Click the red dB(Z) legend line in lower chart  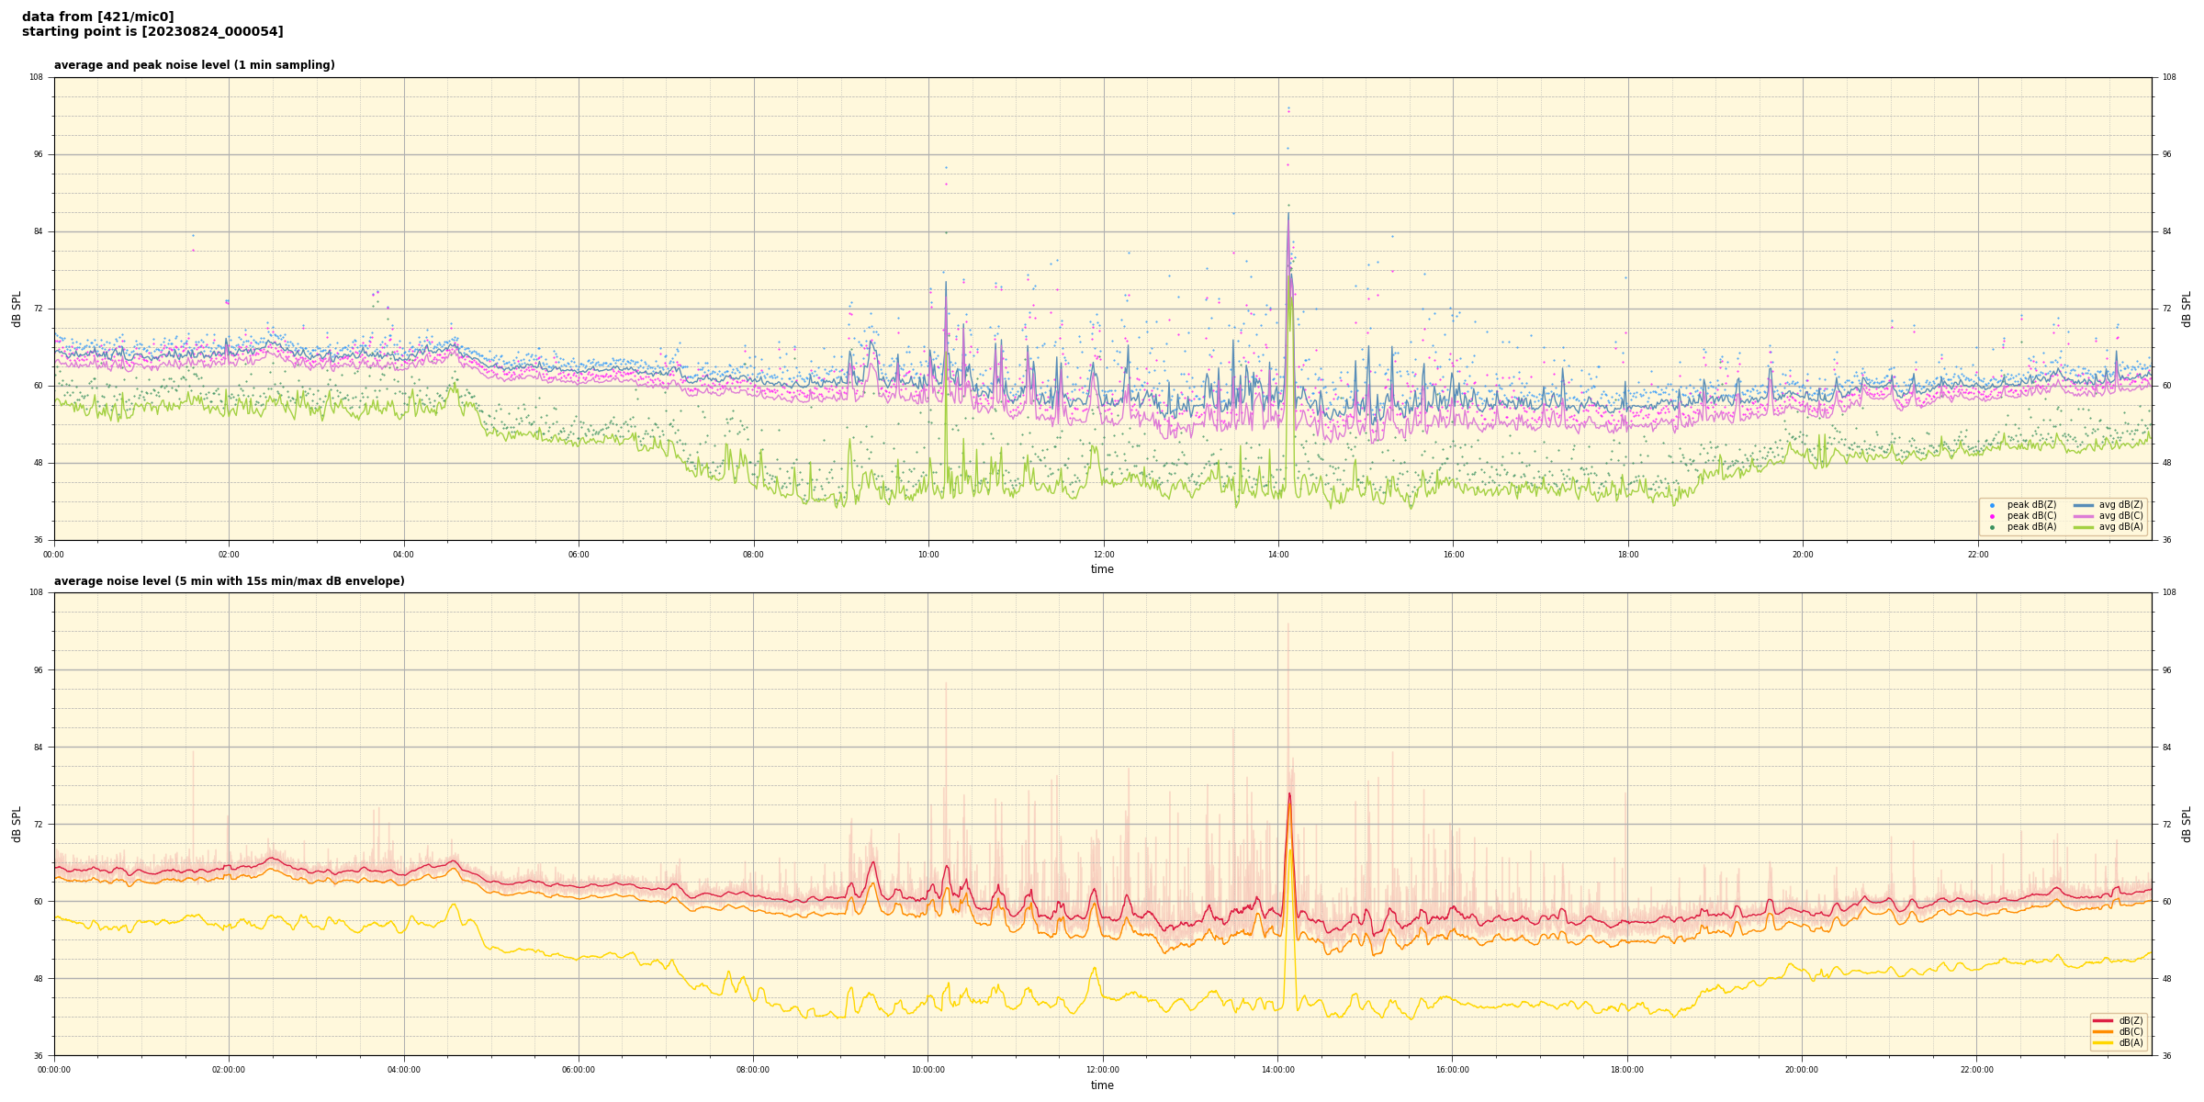click(x=2103, y=1020)
